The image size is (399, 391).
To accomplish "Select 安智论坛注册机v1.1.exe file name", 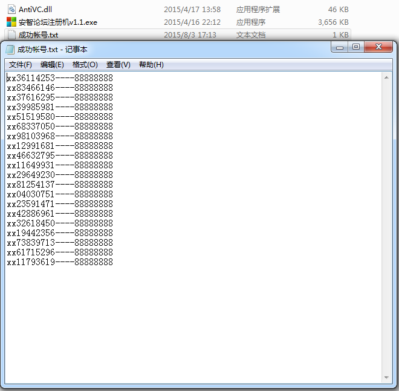I will click(58, 22).
